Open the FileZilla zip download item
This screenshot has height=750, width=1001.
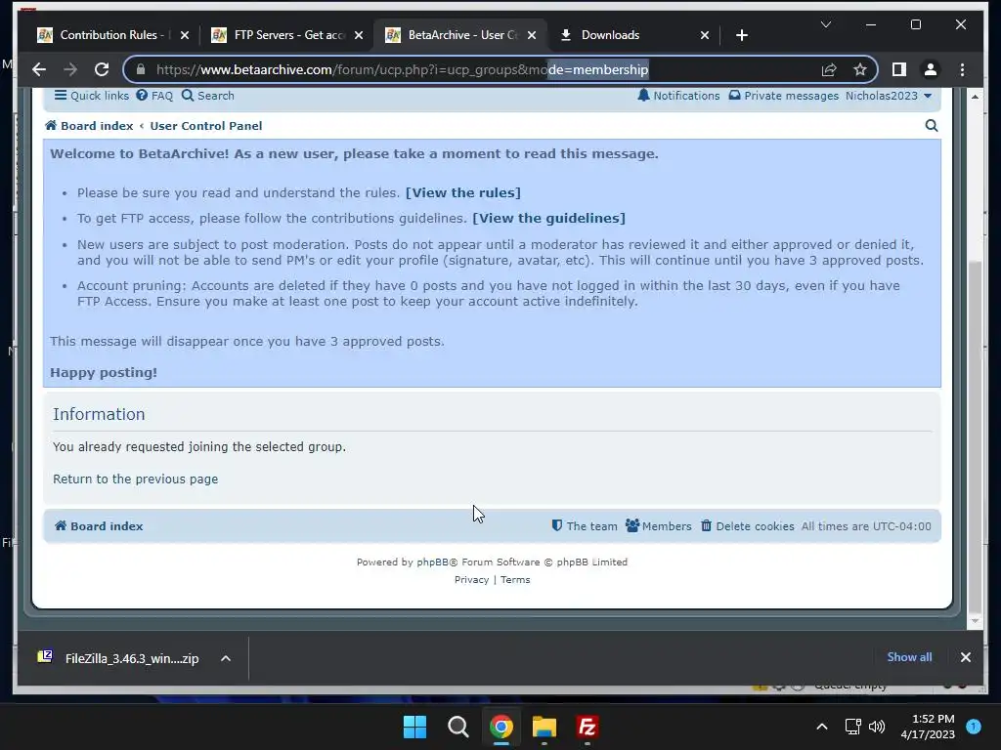click(x=118, y=658)
